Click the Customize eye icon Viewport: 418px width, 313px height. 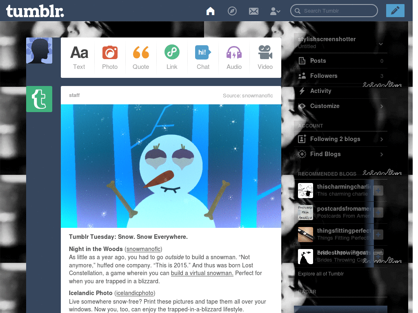pos(302,106)
